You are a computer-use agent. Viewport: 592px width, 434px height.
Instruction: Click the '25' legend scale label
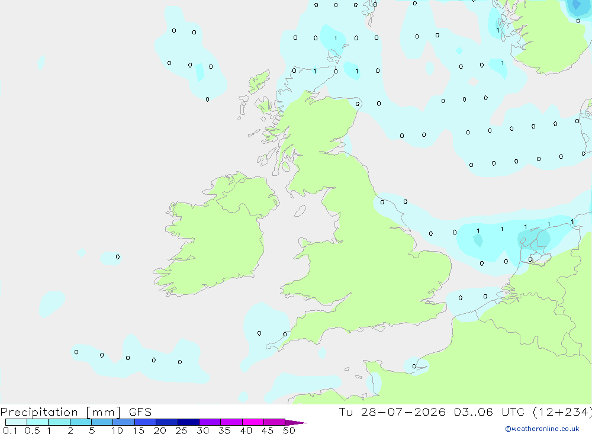coord(181,430)
